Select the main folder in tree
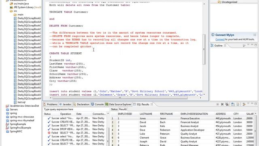The image size is (259, 146). click(21, 15)
